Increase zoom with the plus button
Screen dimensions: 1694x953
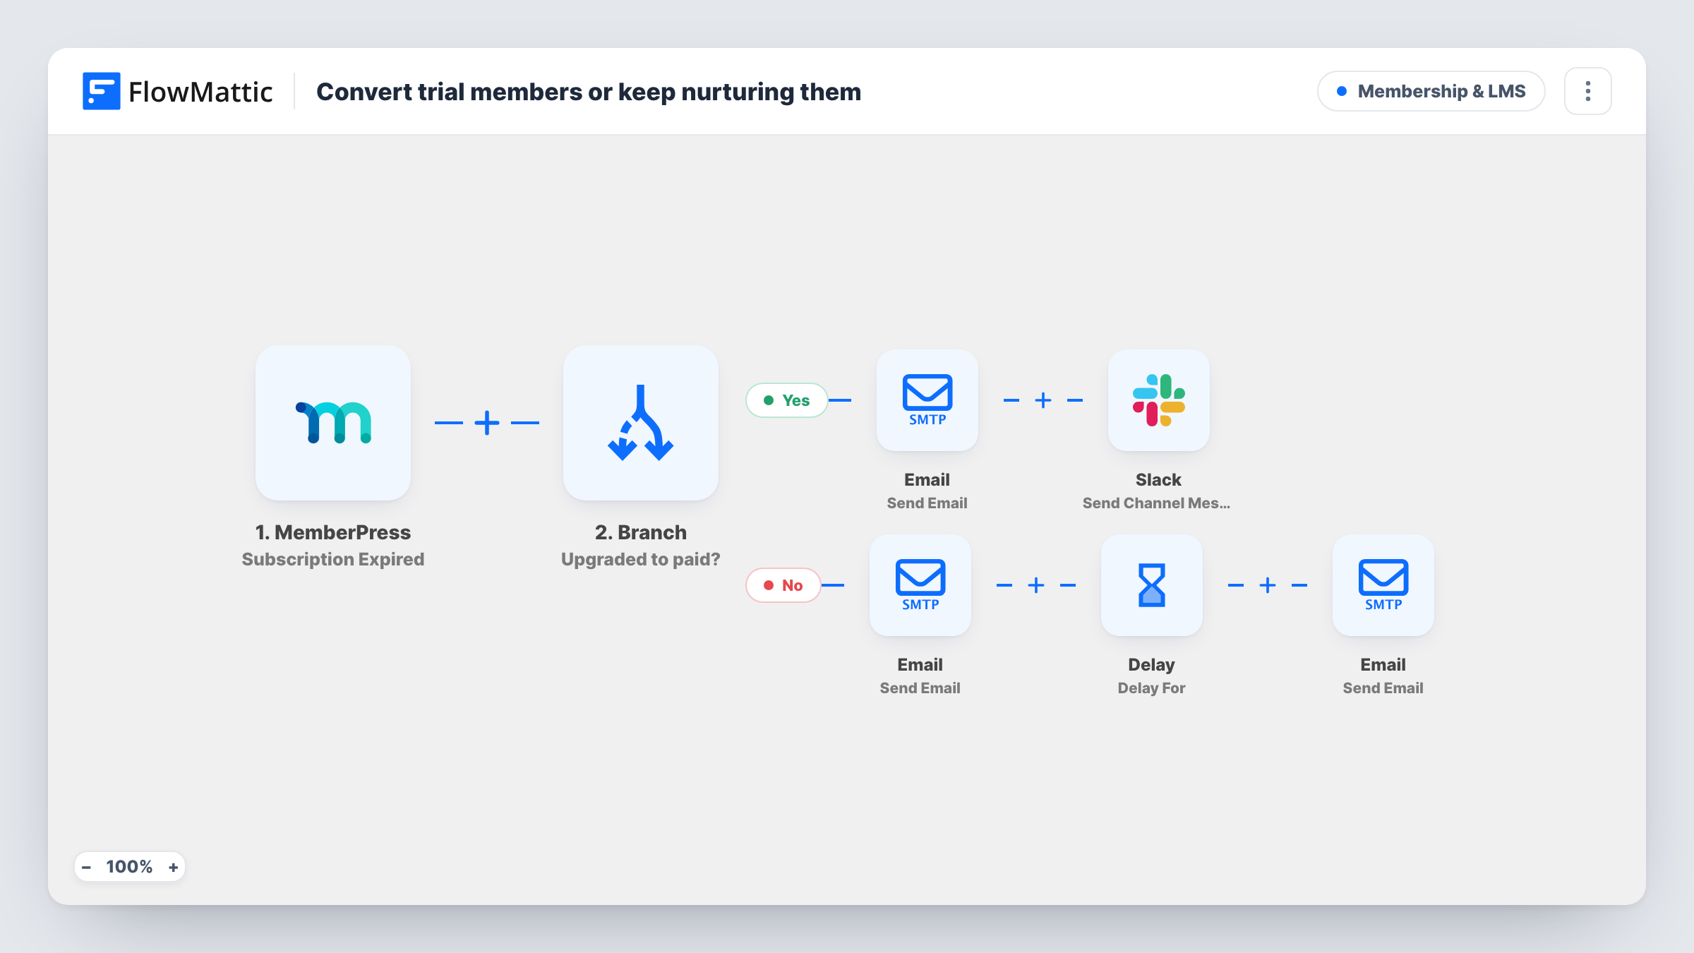point(173,867)
